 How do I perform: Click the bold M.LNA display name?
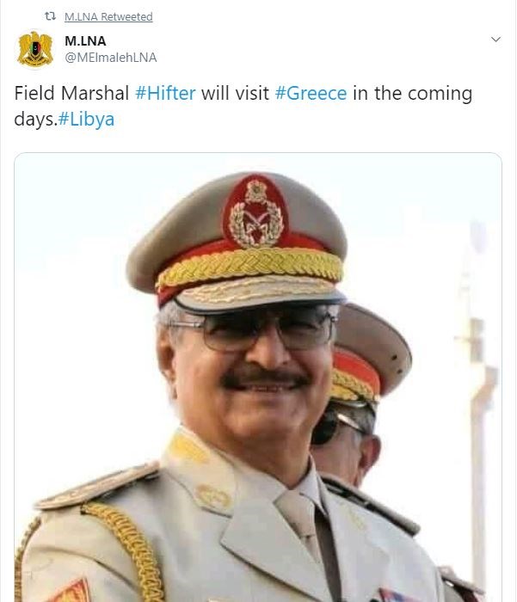tap(85, 40)
